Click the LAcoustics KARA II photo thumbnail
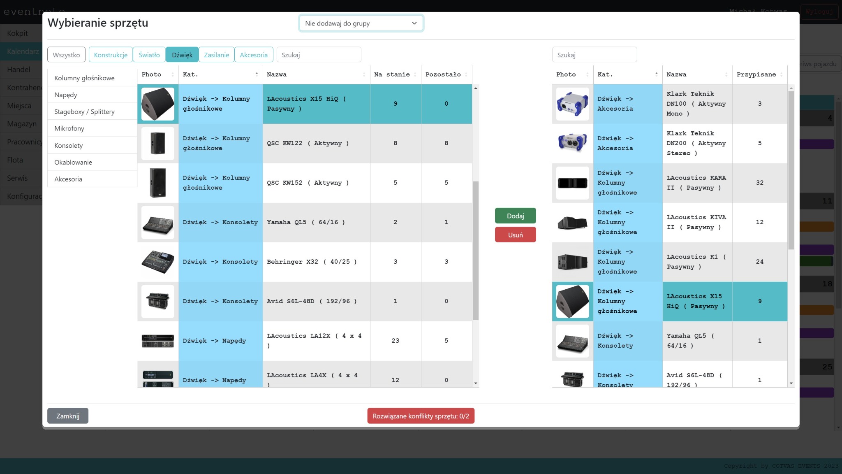Screen dimensions: 842x474 (572, 183)
